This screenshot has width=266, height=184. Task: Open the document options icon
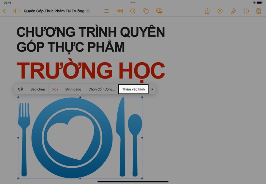click(x=259, y=11)
